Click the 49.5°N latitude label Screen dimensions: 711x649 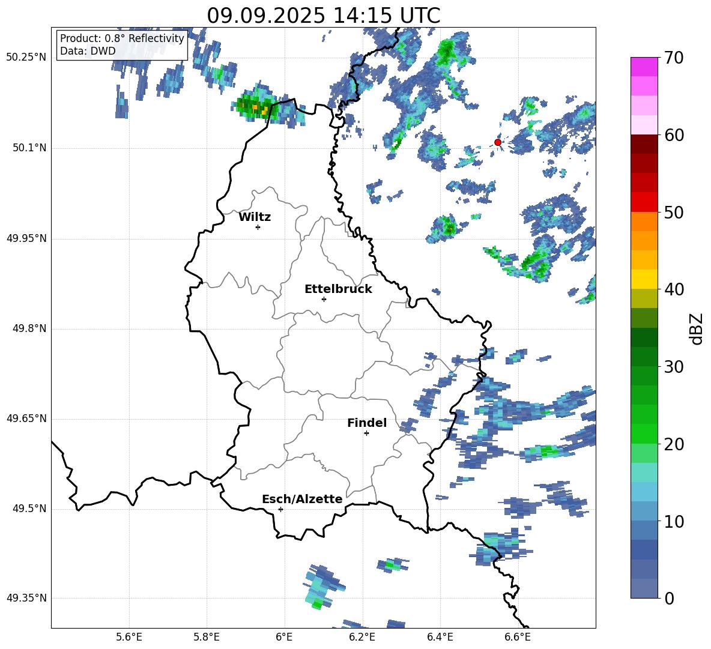coord(29,508)
